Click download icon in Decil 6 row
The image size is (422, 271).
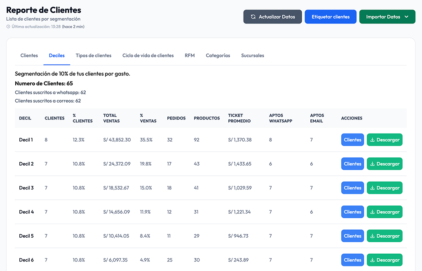point(372,260)
